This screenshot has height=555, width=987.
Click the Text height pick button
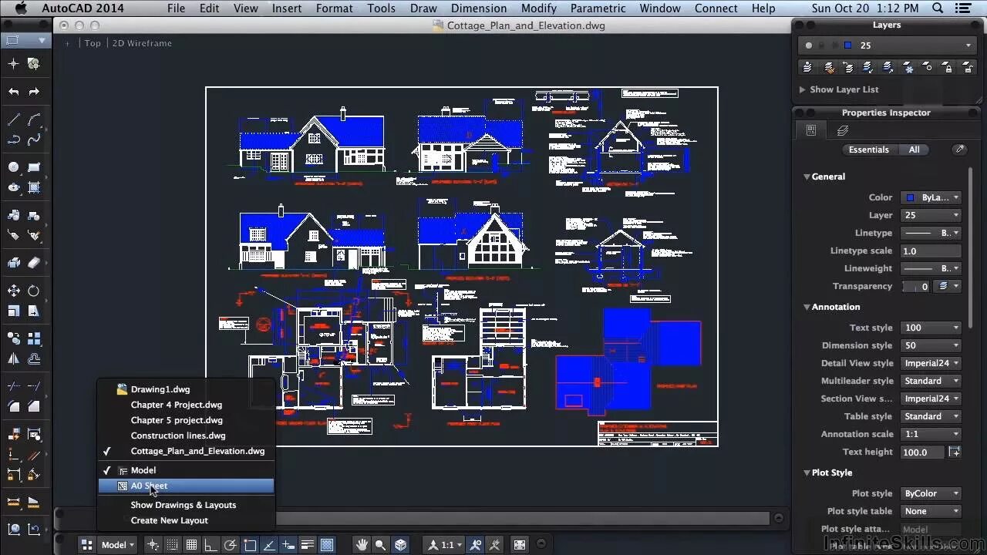click(x=955, y=452)
